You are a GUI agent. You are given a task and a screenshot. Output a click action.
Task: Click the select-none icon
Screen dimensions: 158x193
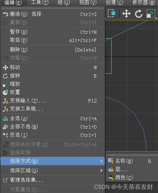click(x=6, y=127)
